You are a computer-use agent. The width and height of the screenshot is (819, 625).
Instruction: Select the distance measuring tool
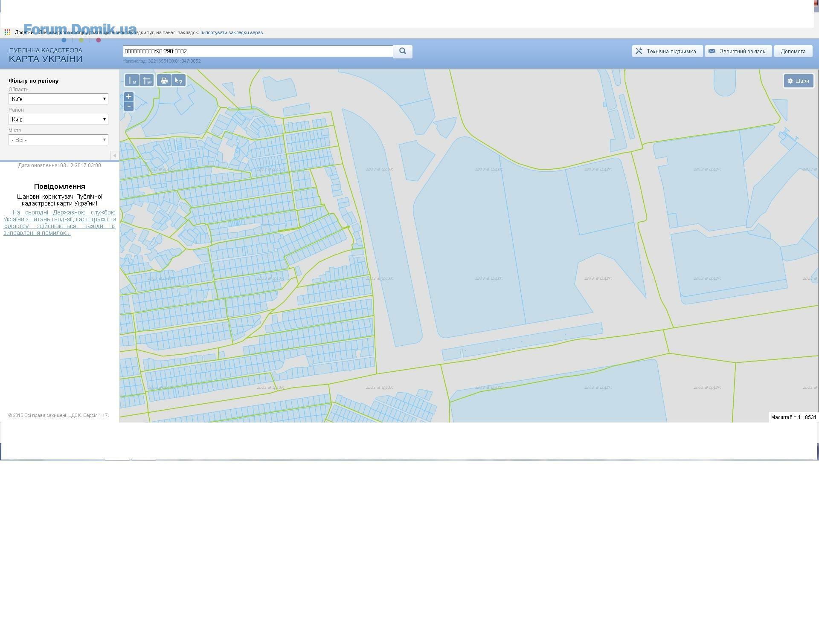[132, 81]
